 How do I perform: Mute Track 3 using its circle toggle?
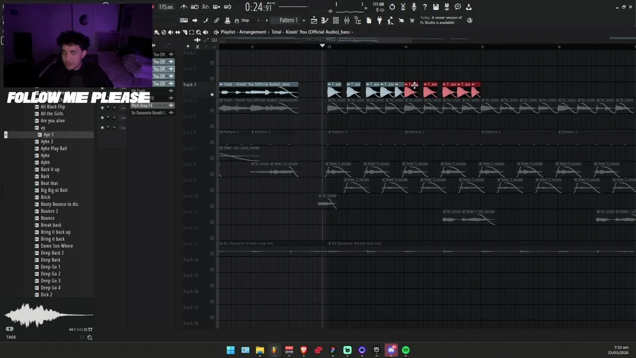click(x=212, y=94)
